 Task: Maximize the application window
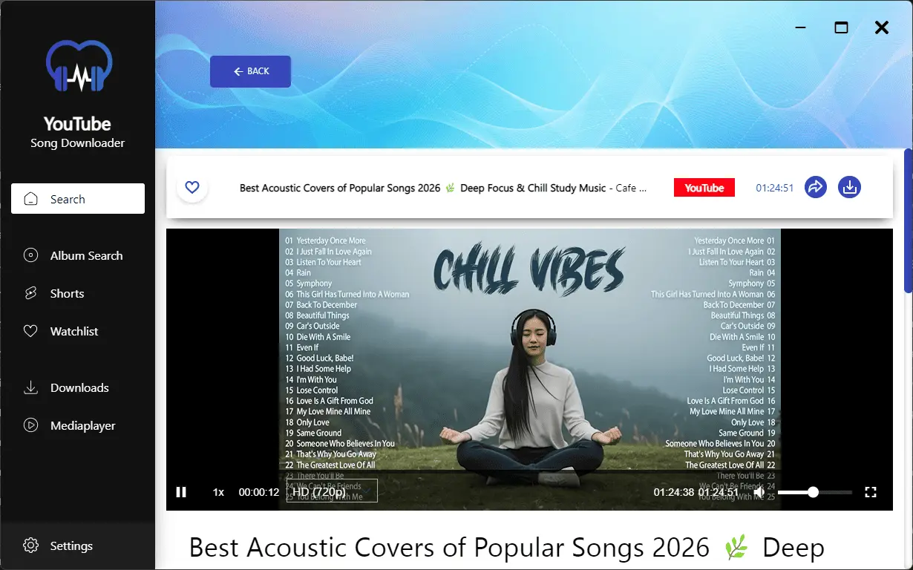841,27
